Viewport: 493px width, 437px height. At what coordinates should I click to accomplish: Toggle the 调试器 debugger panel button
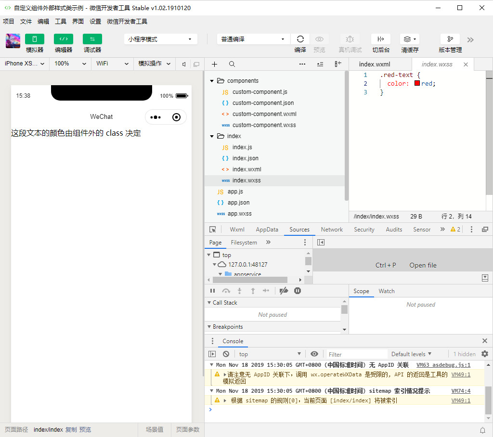pos(92,39)
